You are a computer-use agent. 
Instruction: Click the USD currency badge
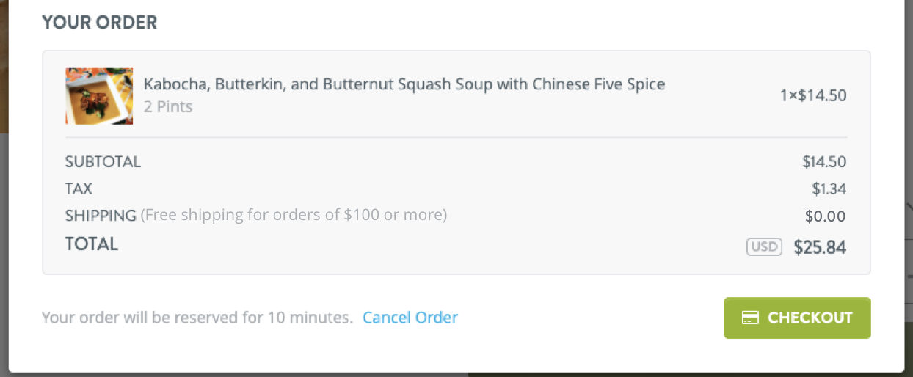pos(764,246)
